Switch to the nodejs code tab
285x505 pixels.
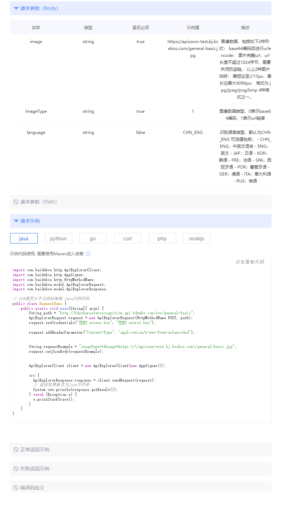point(197,238)
